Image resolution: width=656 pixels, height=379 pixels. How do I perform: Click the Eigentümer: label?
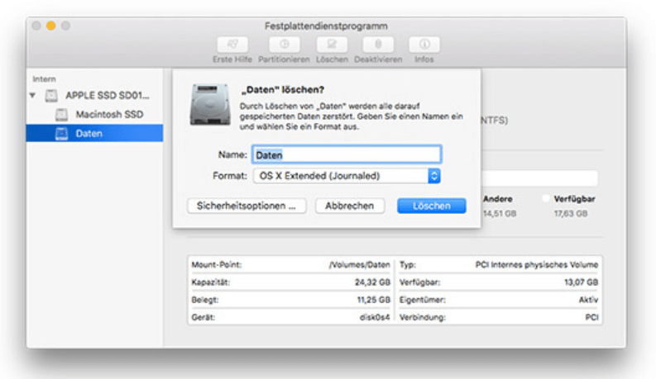[x=422, y=300]
